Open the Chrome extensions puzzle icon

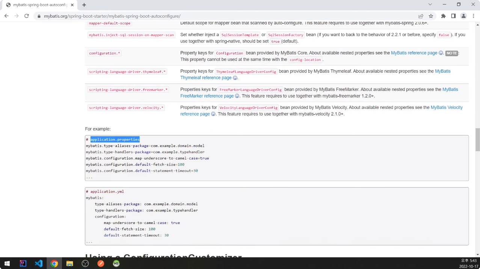(x=444, y=16)
